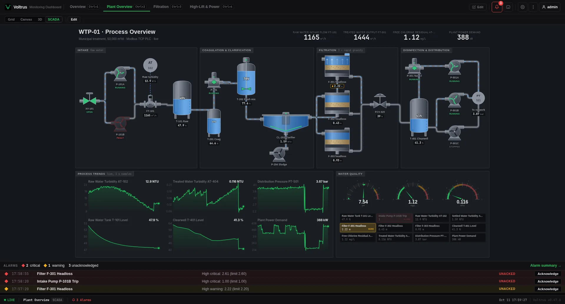Screen dimensions: 565x304
Task: Click the display mode icon beside bell
Action: click(508, 7)
